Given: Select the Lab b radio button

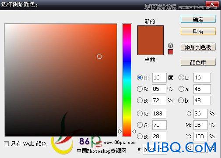Looking at the screenshot, I should pos(181,101).
